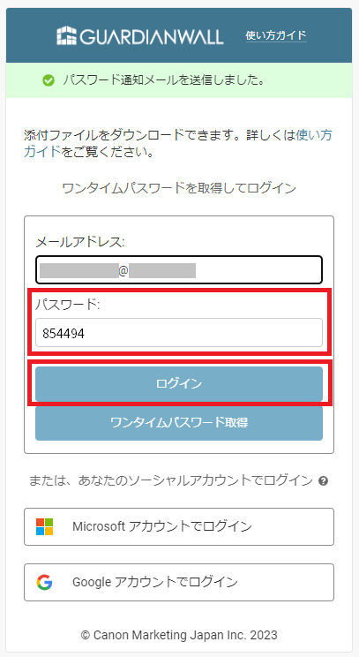Select Microsoft アカウントでログイン button text

coord(162,526)
